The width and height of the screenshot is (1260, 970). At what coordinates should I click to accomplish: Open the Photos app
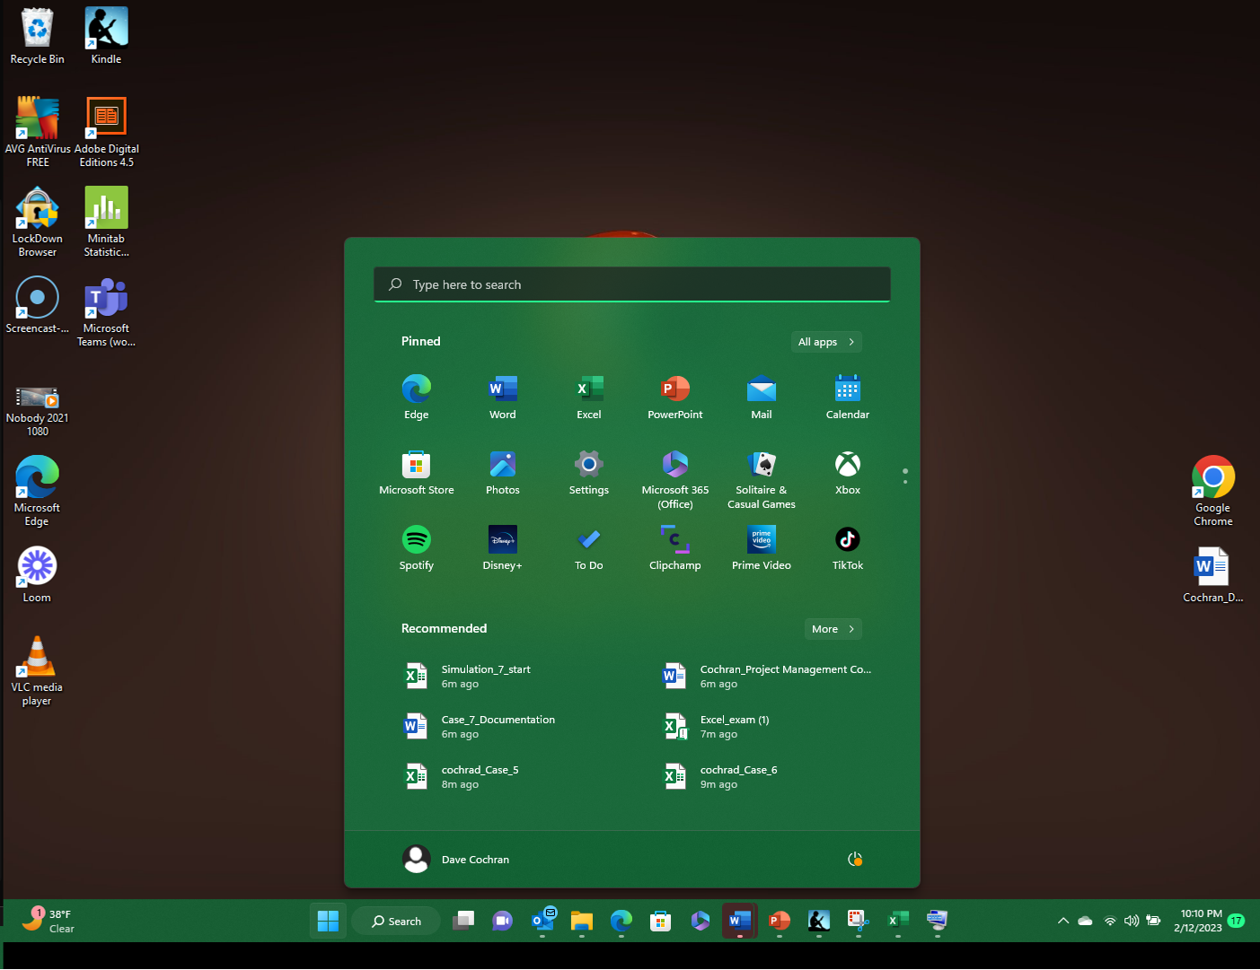click(x=502, y=472)
